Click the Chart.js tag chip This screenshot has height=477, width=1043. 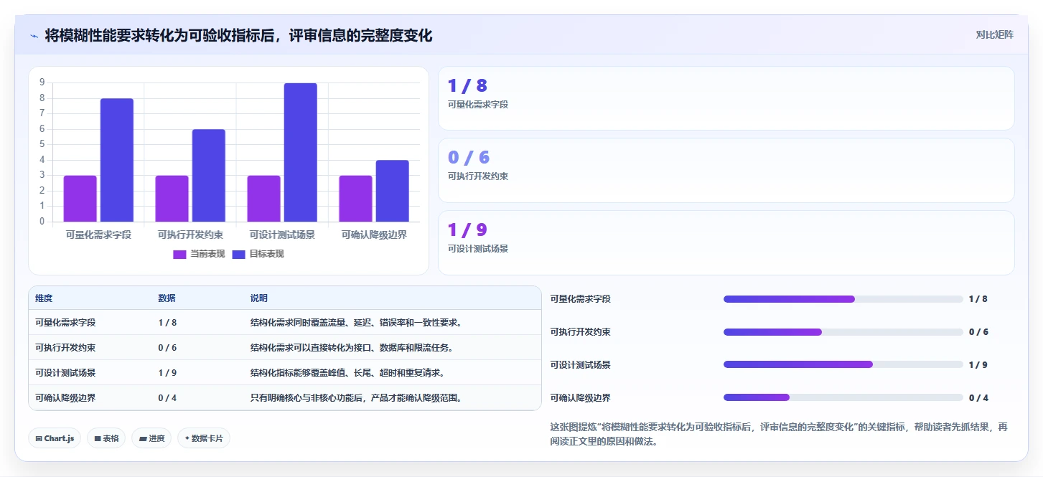55,438
